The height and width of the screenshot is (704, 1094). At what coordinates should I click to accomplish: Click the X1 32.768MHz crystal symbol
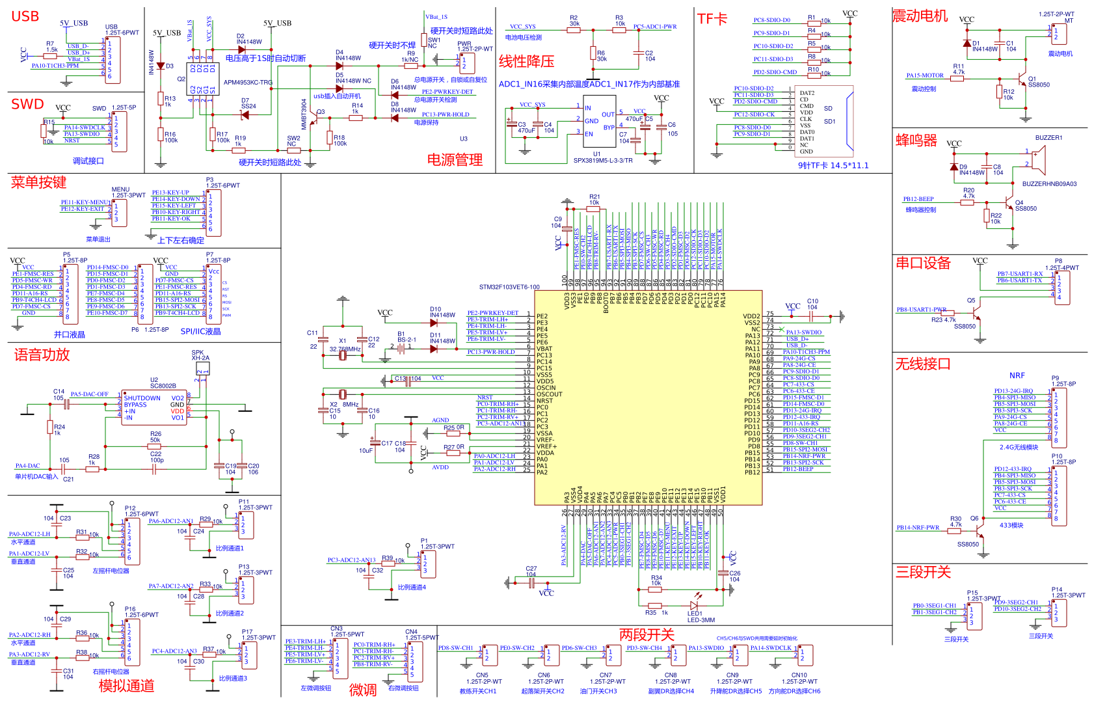(342, 355)
